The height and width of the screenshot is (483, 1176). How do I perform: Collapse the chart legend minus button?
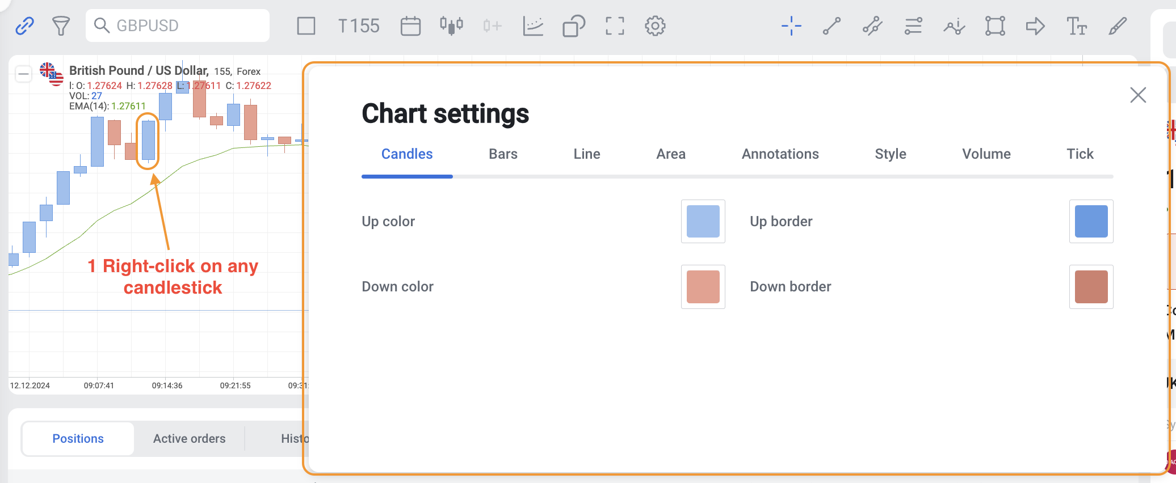click(x=23, y=74)
